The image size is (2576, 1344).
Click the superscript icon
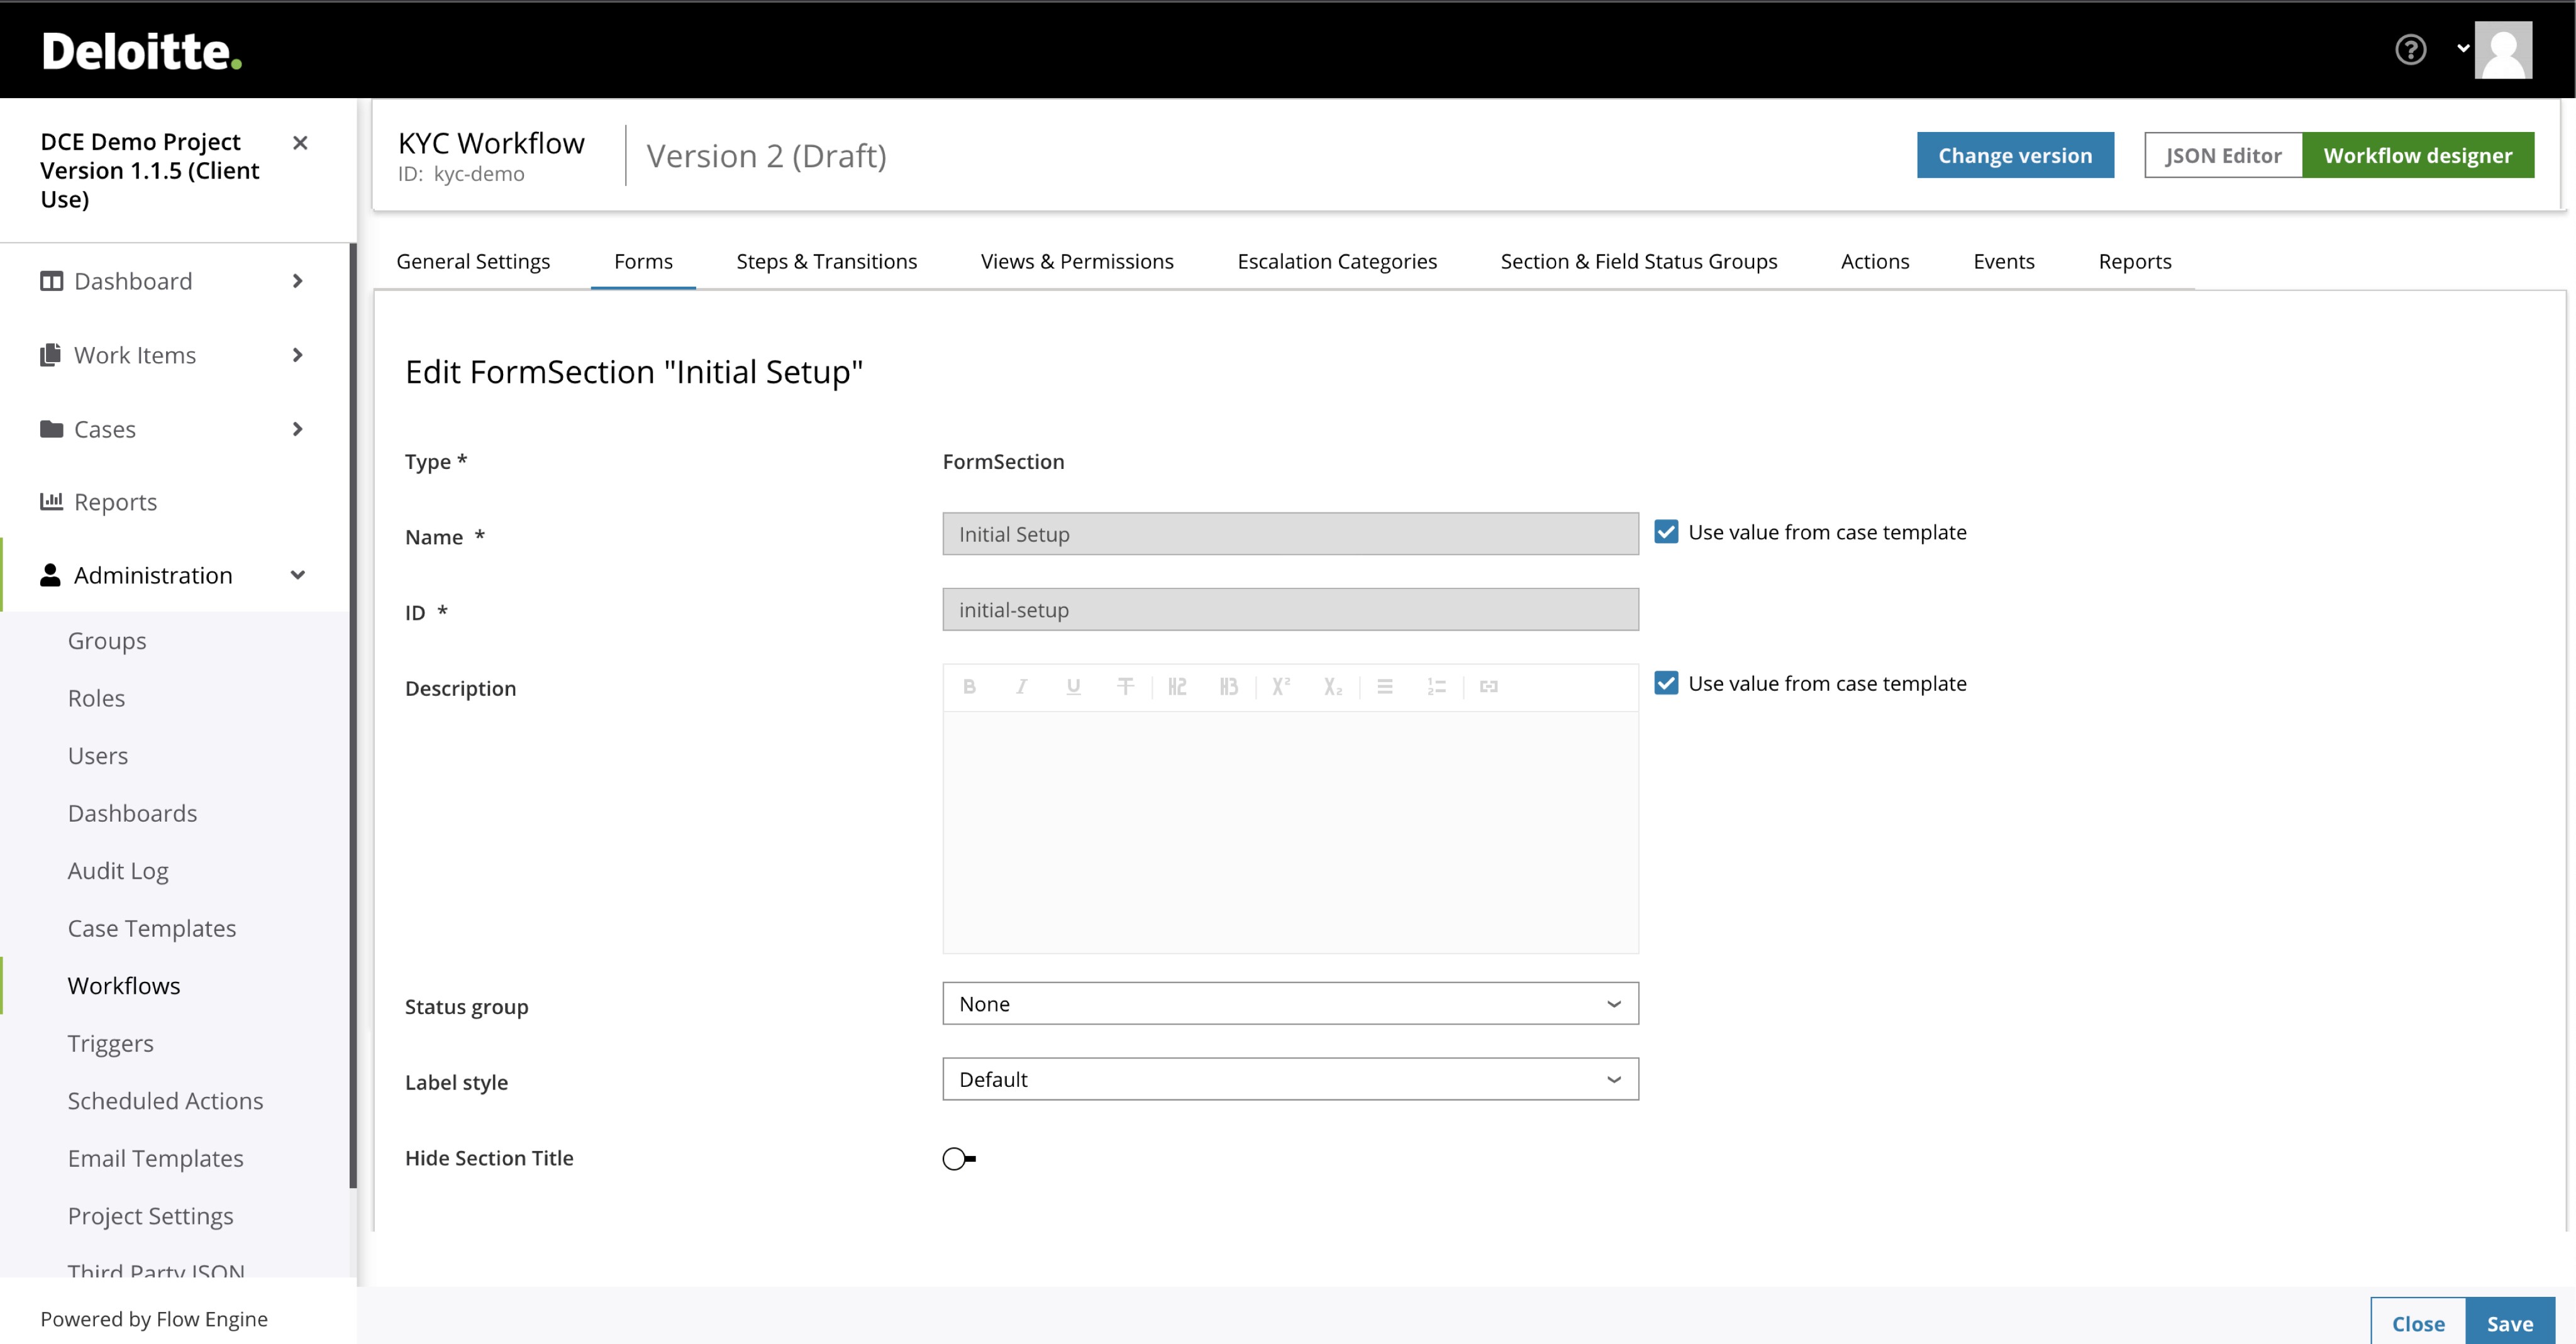[x=1281, y=686]
